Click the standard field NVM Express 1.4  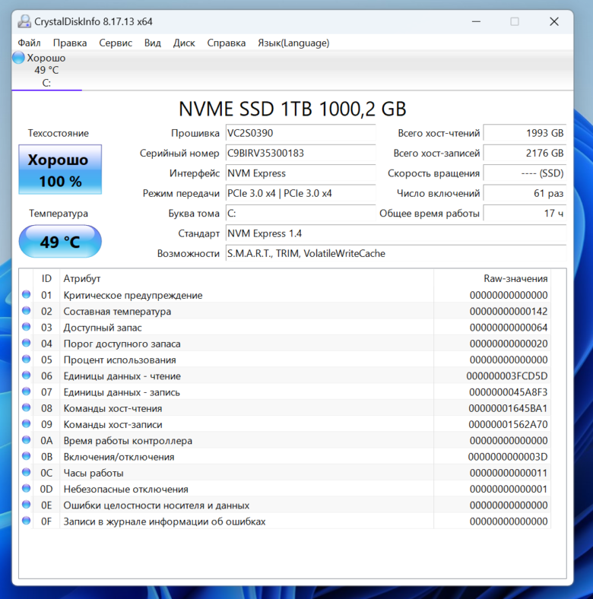coord(396,233)
